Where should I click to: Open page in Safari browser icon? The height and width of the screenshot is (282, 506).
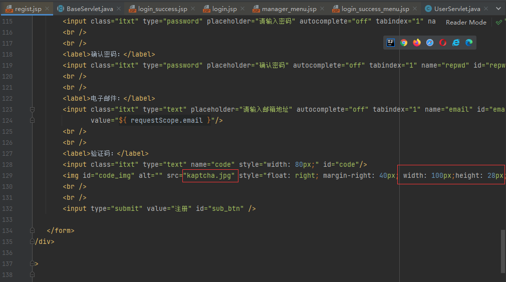(430, 43)
